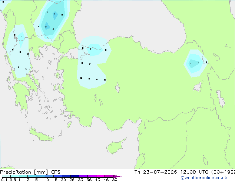Select the 0.5–1 mm legend color swatch
Screen dimensions: 235x181
15,176
